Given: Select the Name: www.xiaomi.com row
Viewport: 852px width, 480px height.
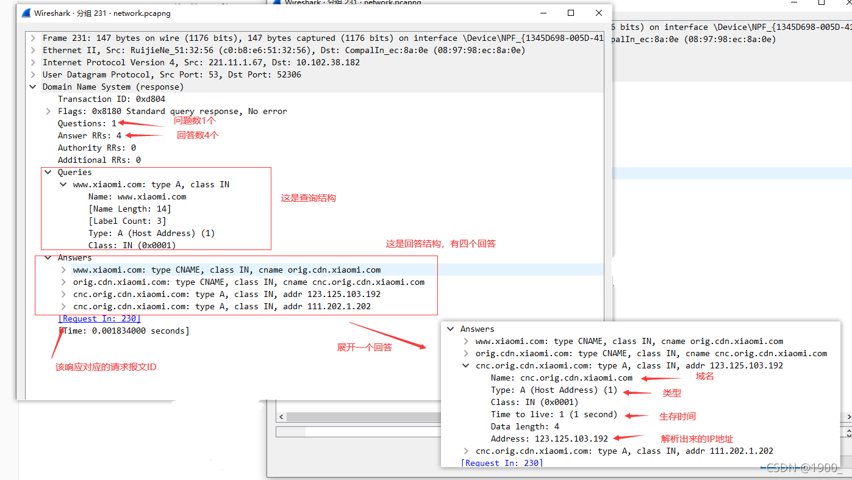Looking at the screenshot, I should [137, 196].
